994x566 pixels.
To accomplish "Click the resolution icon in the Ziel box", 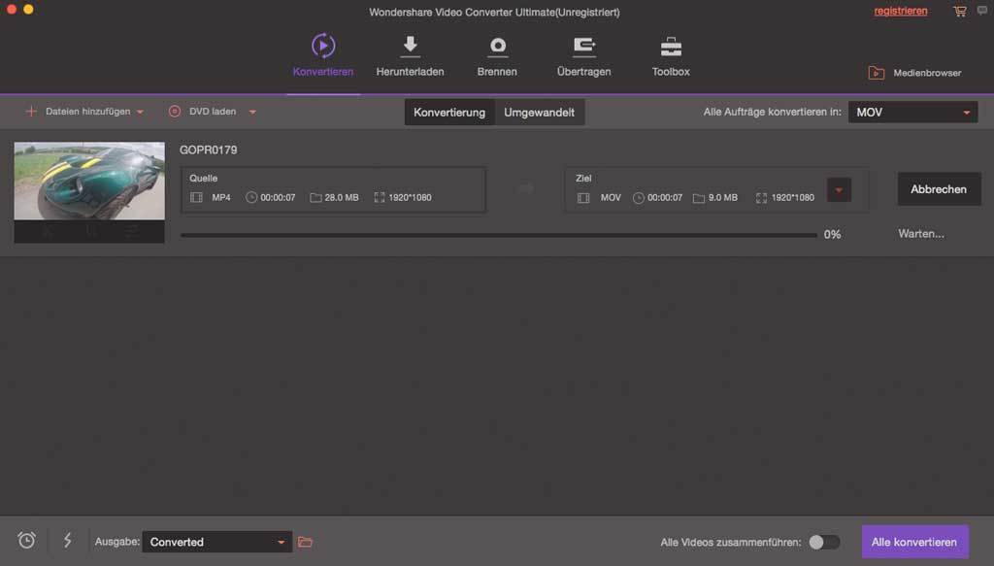I will coord(761,198).
